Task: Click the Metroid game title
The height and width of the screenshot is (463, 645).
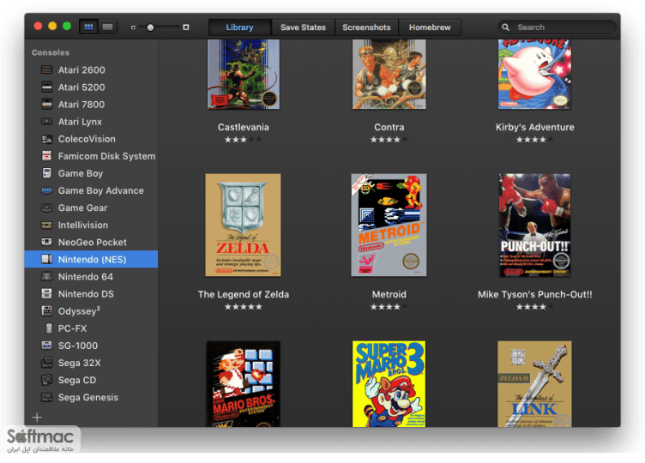Action: (389, 294)
